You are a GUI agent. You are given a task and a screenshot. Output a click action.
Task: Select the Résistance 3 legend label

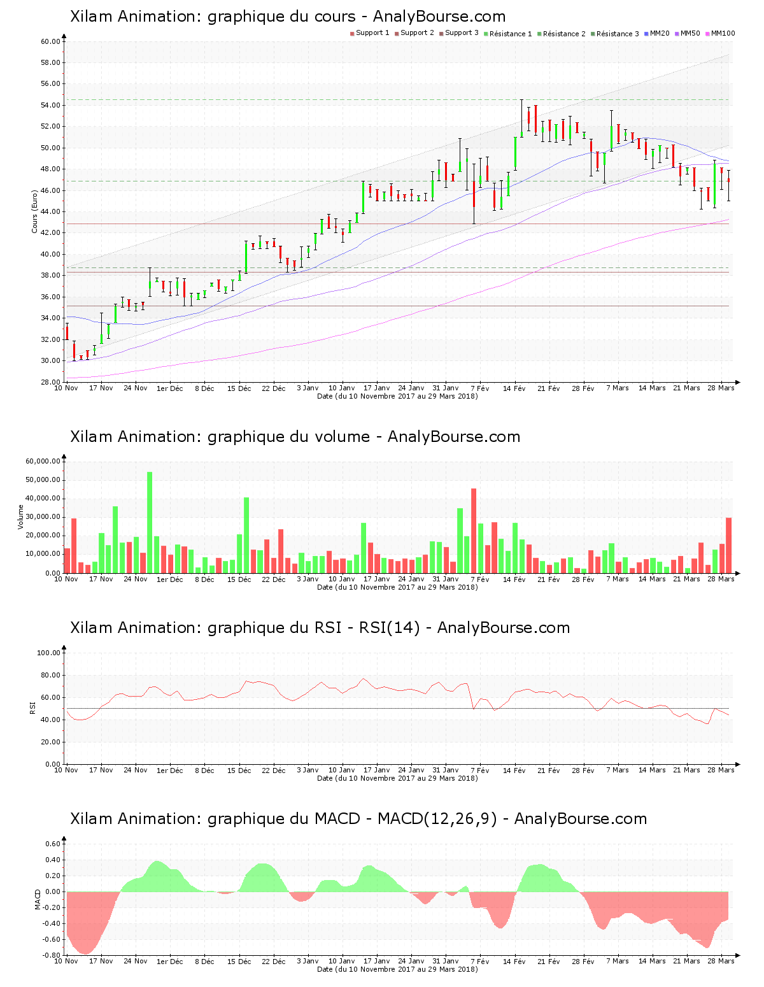618,34
